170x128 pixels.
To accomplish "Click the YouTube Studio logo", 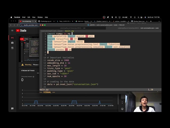I will tap(21, 31).
